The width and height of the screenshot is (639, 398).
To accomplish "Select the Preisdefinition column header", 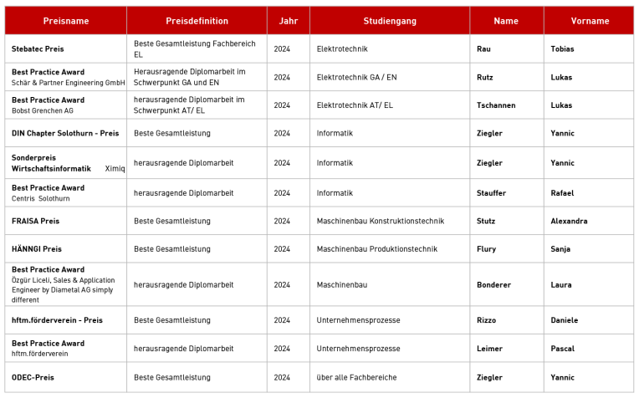I will click(x=197, y=21).
